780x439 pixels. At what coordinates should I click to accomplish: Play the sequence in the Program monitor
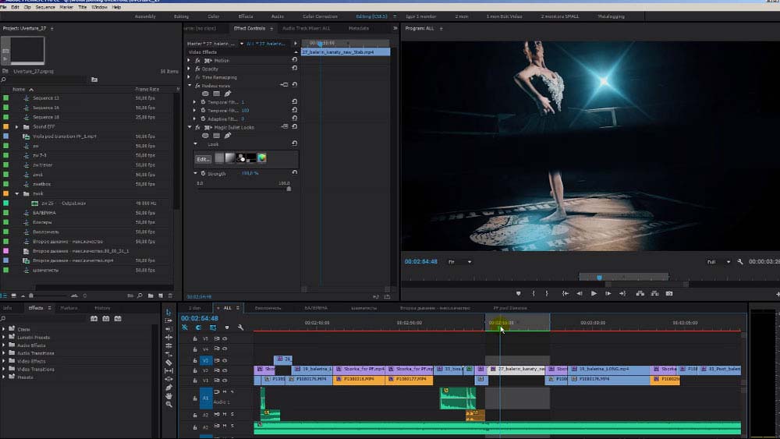click(594, 293)
